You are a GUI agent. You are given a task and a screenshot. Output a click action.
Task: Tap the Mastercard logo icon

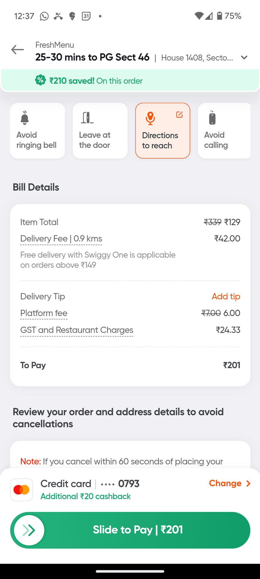click(x=21, y=490)
